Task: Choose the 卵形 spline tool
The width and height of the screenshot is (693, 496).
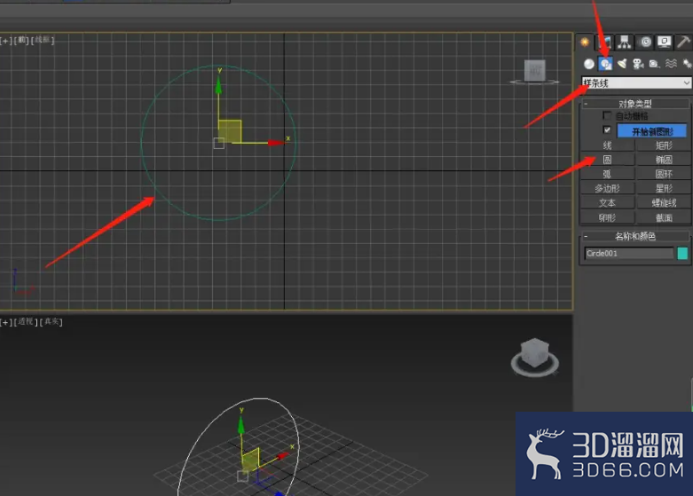Action: (x=607, y=217)
